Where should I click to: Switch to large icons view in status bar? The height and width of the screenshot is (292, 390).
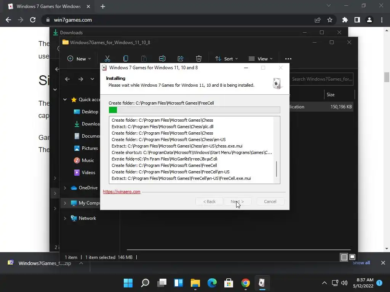pos(352,257)
